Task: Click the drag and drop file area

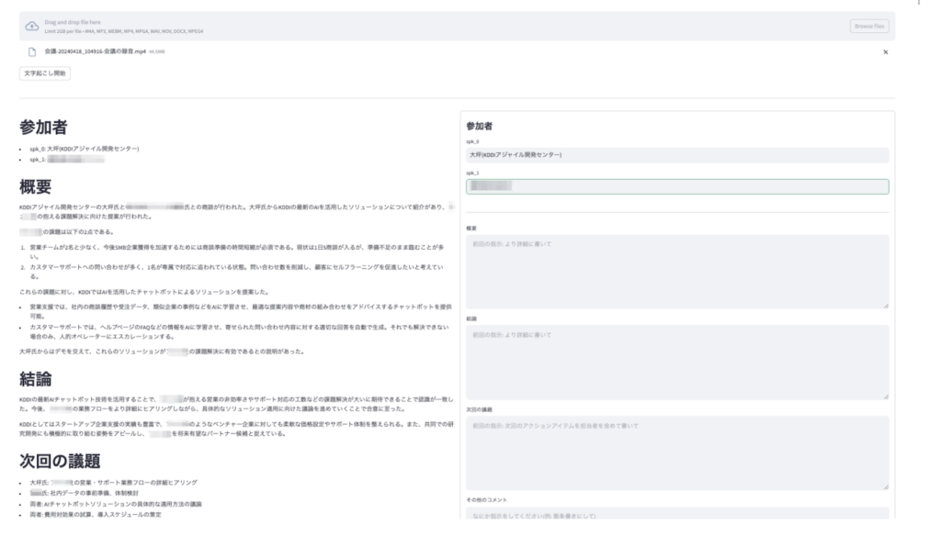Action: 459,26
